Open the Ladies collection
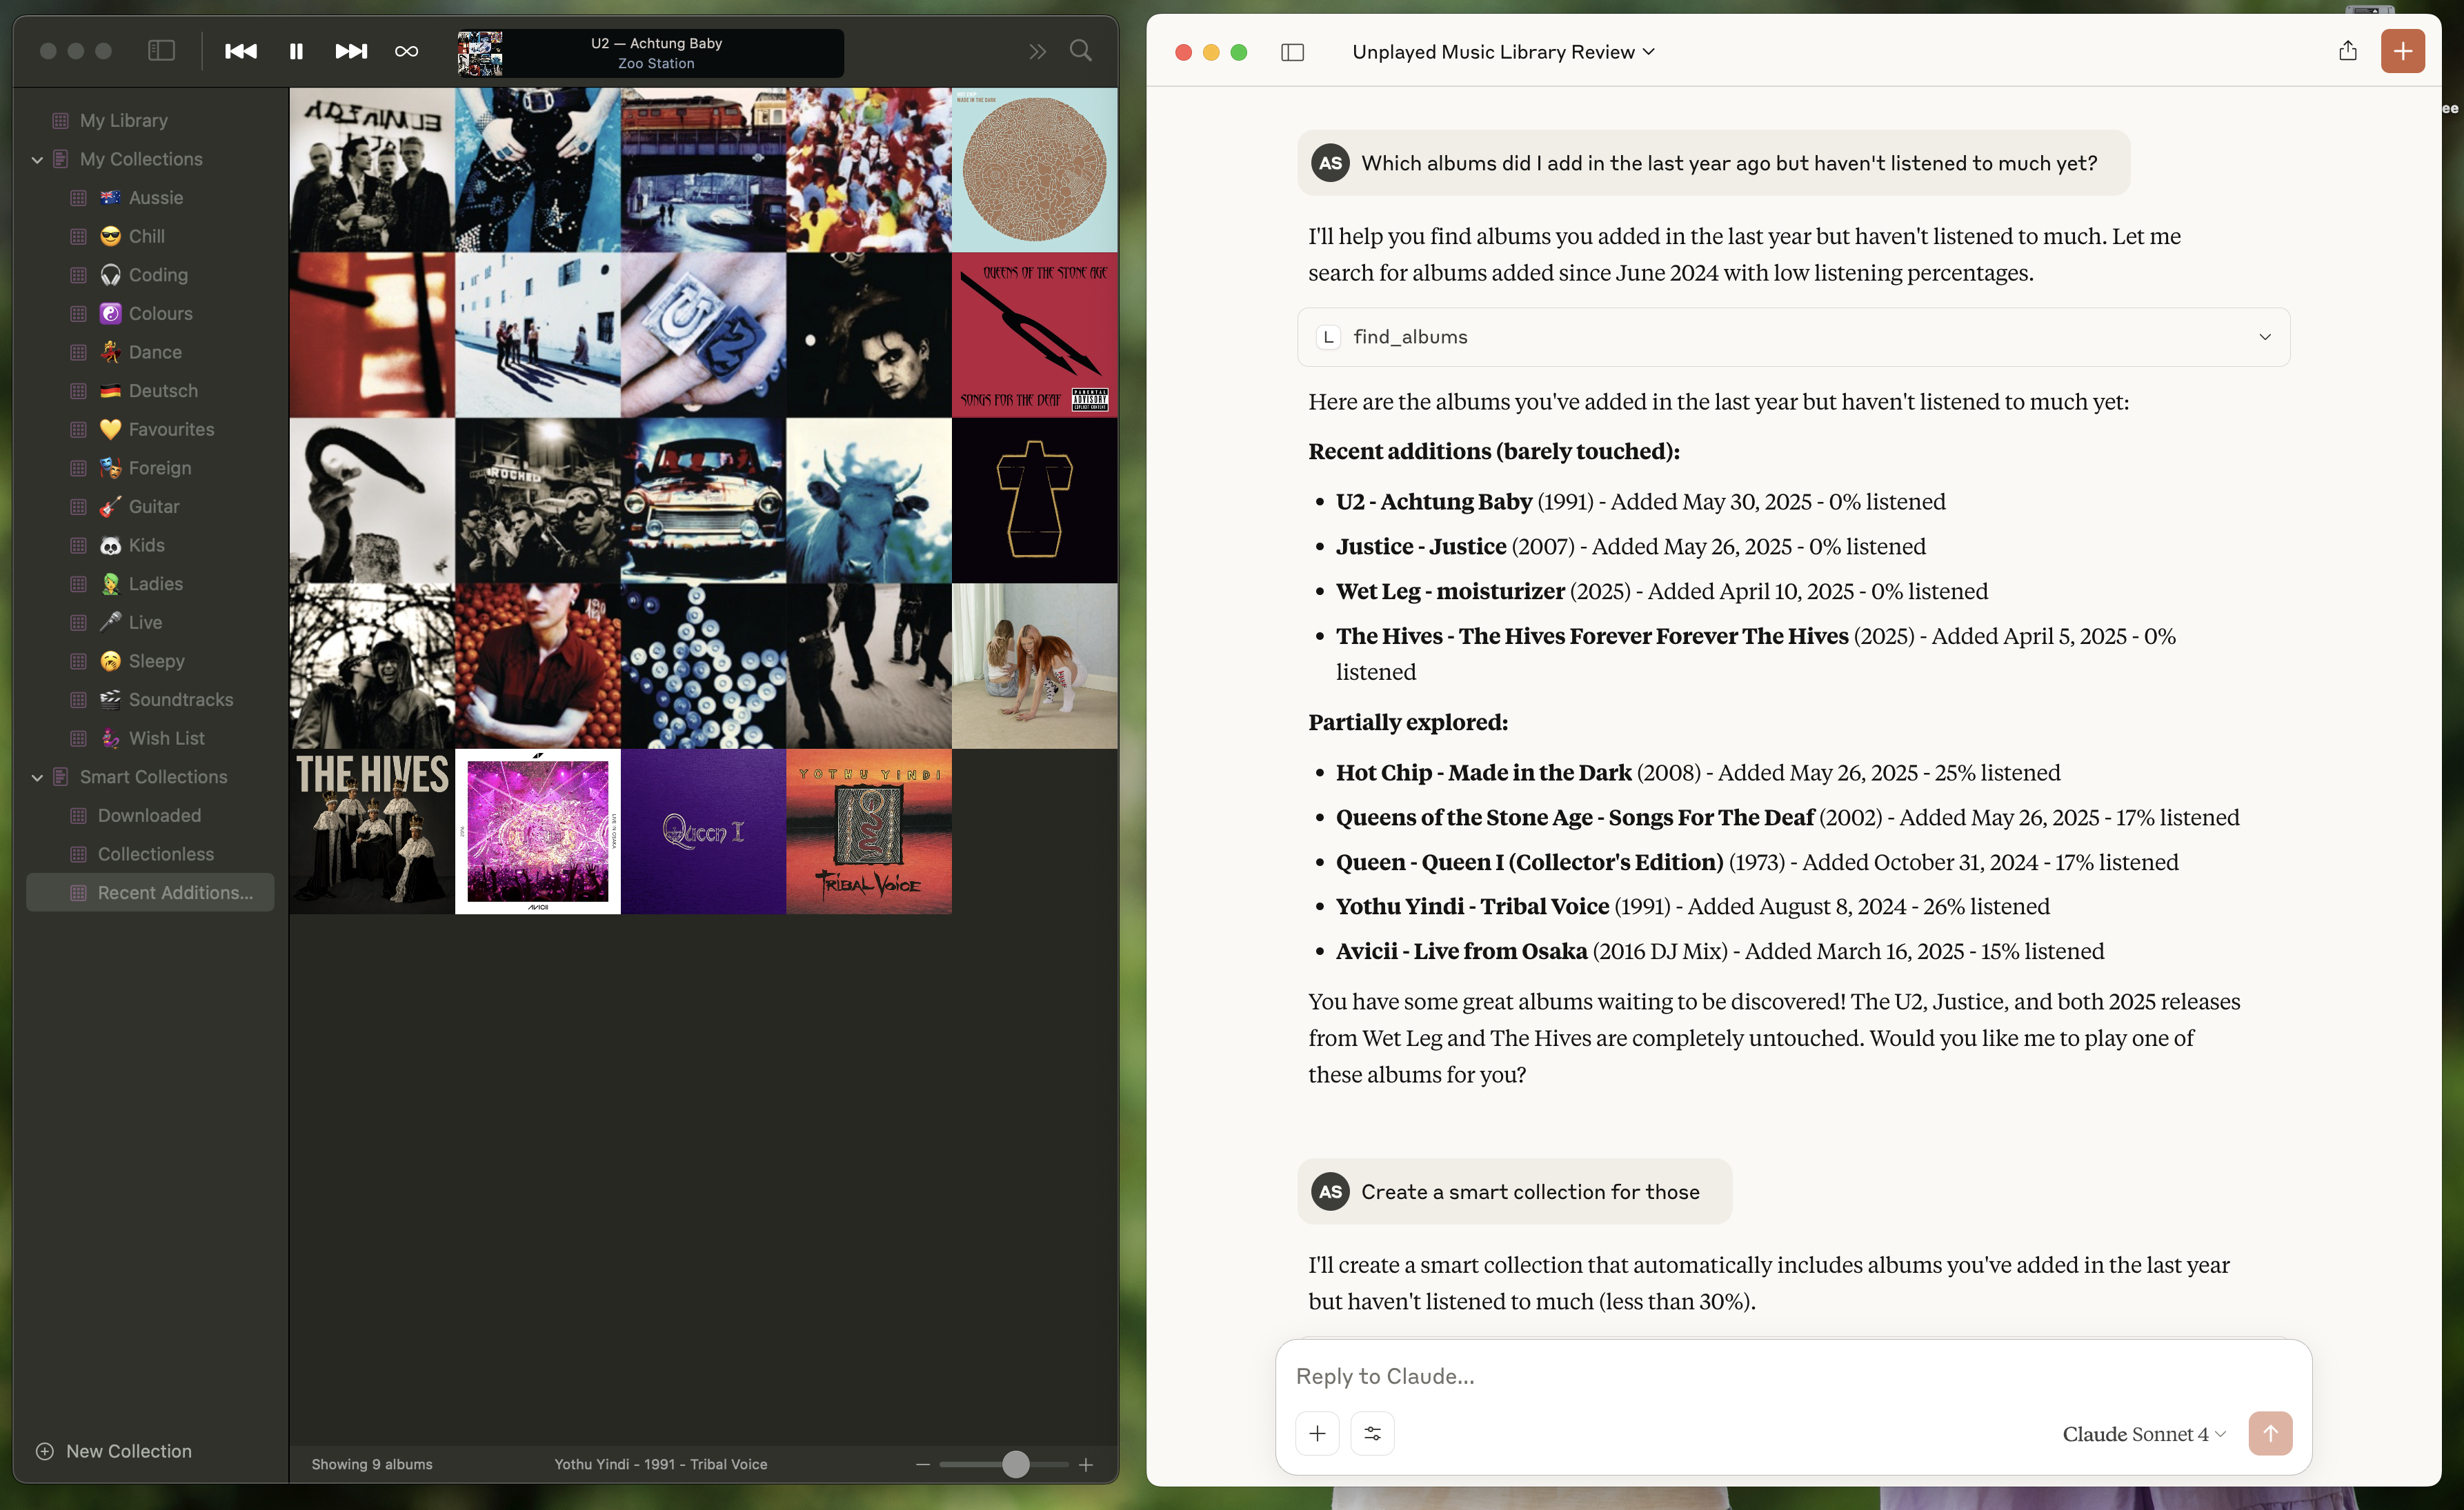The width and height of the screenshot is (2464, 1510). pyautogui.click(x=150, y=583)
